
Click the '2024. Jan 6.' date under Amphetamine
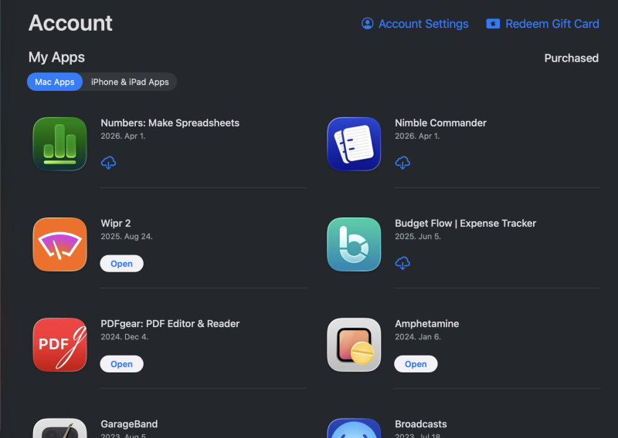[418, 337]
